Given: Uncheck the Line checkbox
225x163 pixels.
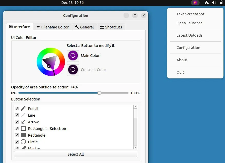Looking at the screenshot, I should tap(17, 115).
